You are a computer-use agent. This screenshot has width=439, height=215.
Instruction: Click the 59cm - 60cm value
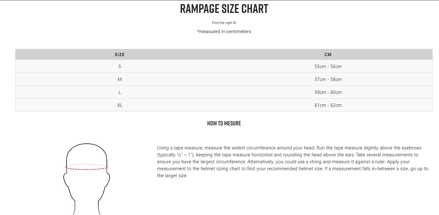[x=328, y=92]
